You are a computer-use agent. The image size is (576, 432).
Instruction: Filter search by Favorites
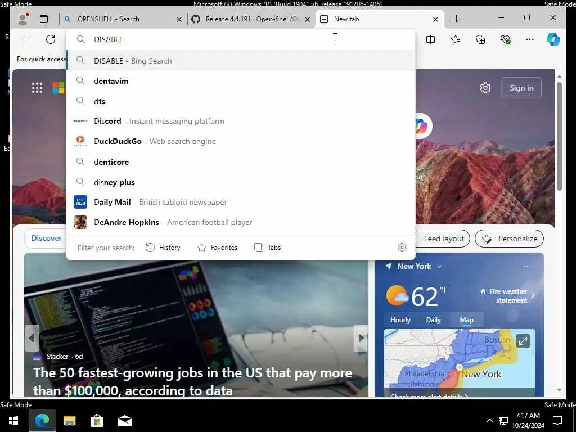tap(218, 247)
